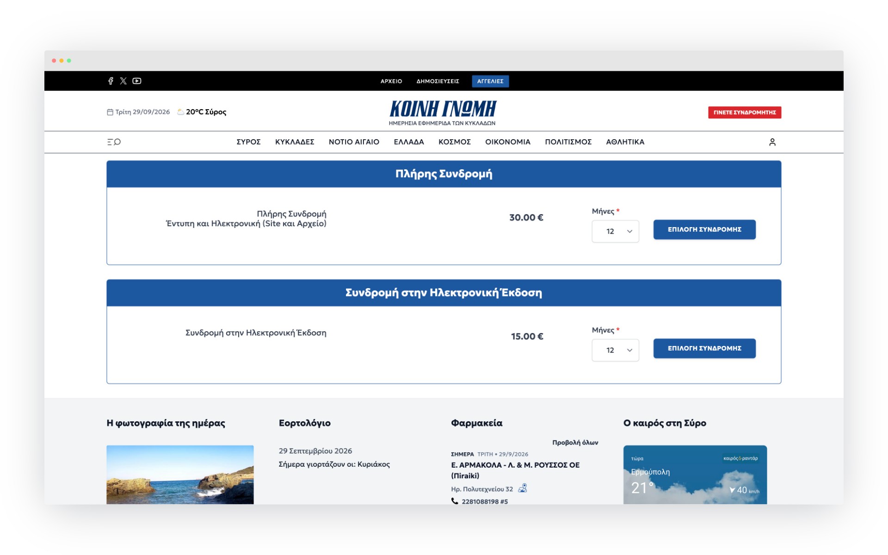Open the pharmacy map location icon
This screenshot has height=555, width=888.
523,488
